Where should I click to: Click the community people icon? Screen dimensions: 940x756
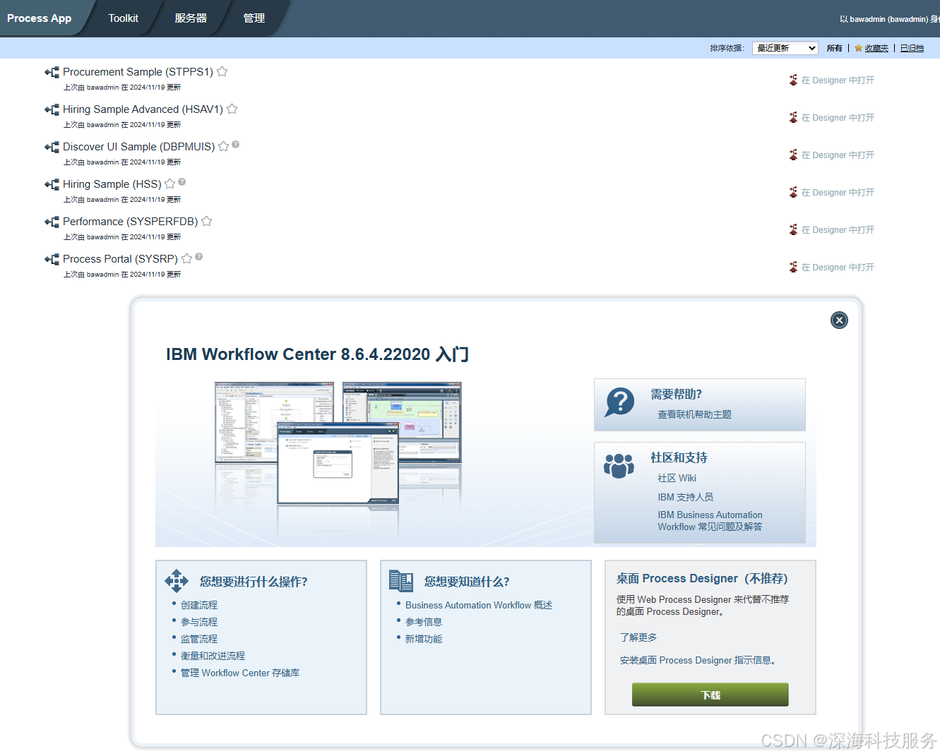pyautogui.click(x=619, y=466)
